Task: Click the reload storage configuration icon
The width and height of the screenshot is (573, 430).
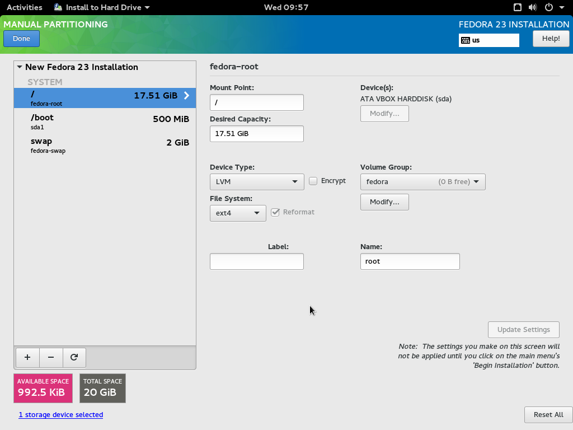Action: coord(74,357)
